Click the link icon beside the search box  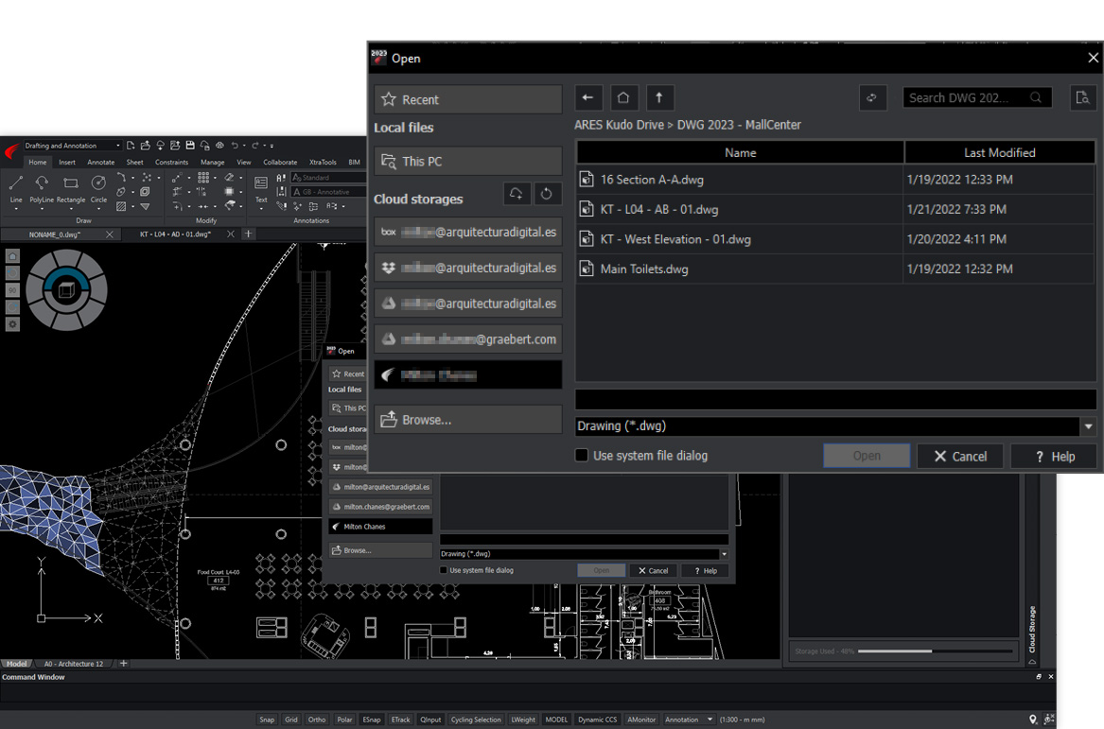tap(871, 97)
